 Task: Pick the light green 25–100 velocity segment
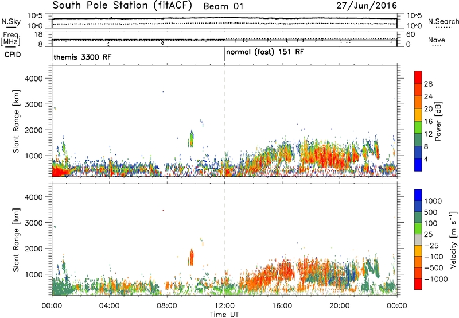418,228
